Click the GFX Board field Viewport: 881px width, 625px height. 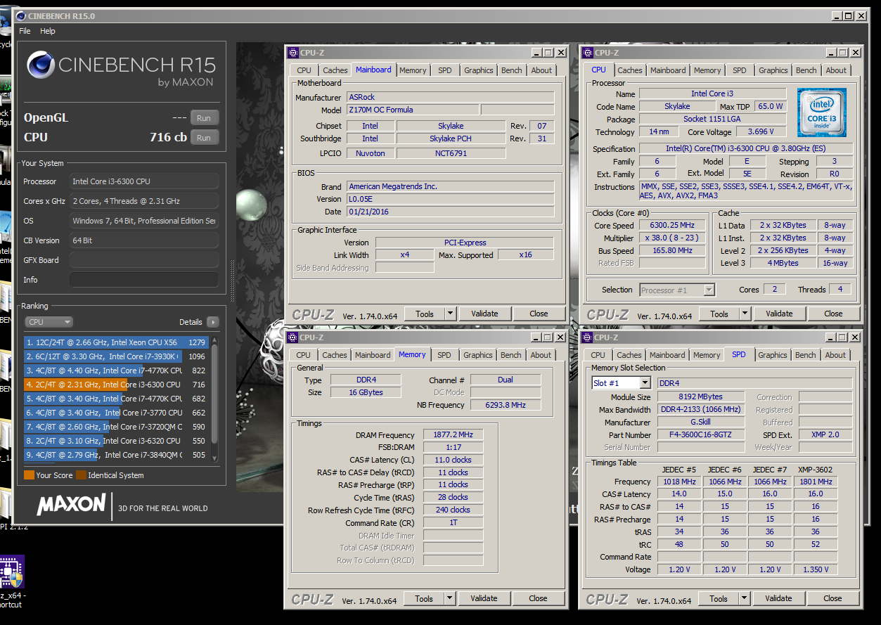[144, 260]
